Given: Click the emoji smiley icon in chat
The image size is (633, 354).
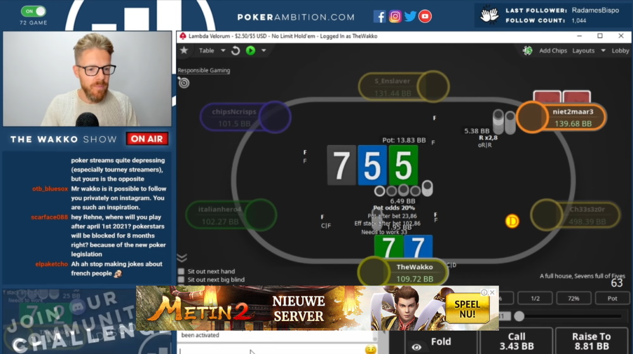Looking at the screenshot, I should [370, 349].
